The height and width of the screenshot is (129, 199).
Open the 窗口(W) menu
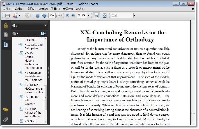(x=68, y=9)
